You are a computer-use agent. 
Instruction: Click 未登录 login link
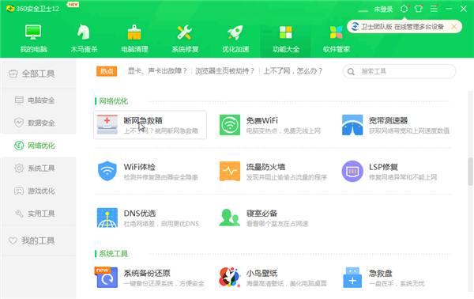[x=383, y=9]
